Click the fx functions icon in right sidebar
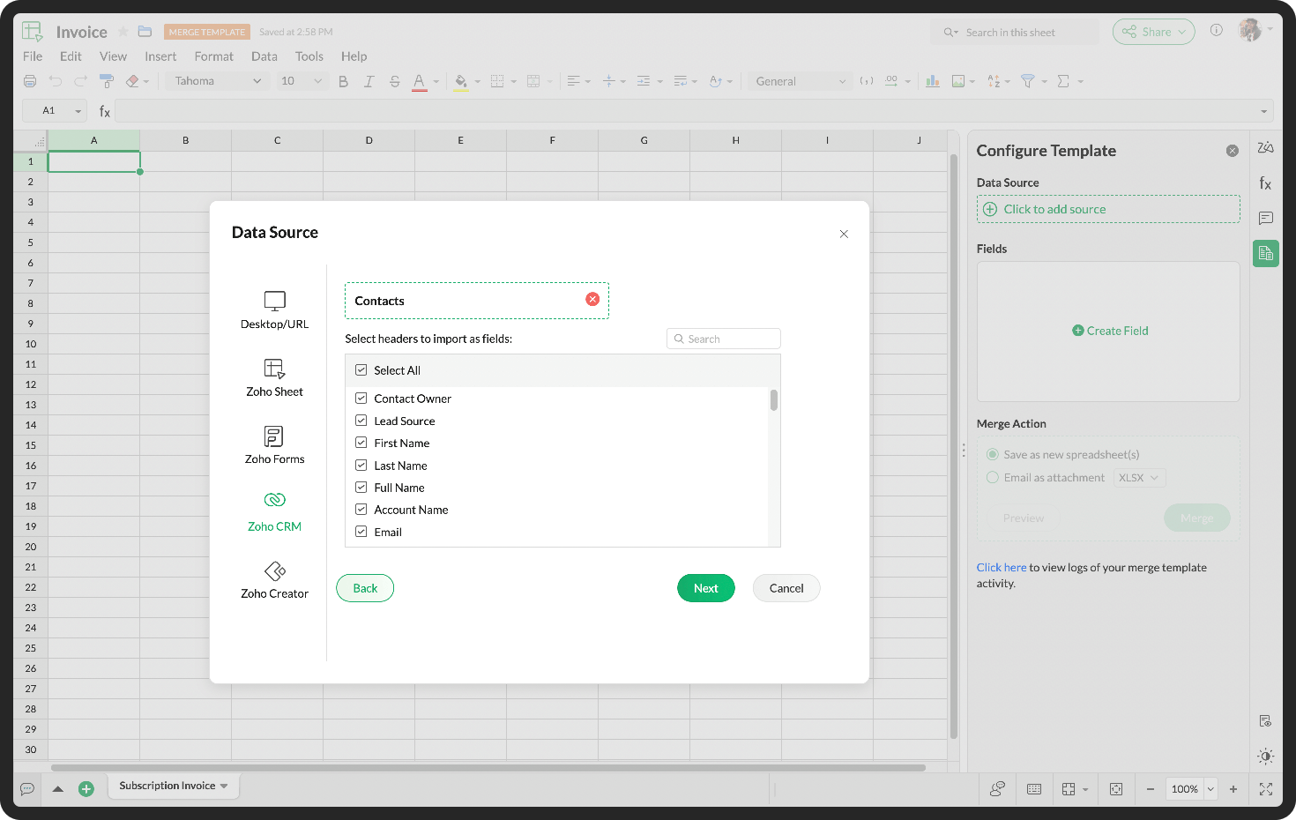 [x=1265, y=183]
